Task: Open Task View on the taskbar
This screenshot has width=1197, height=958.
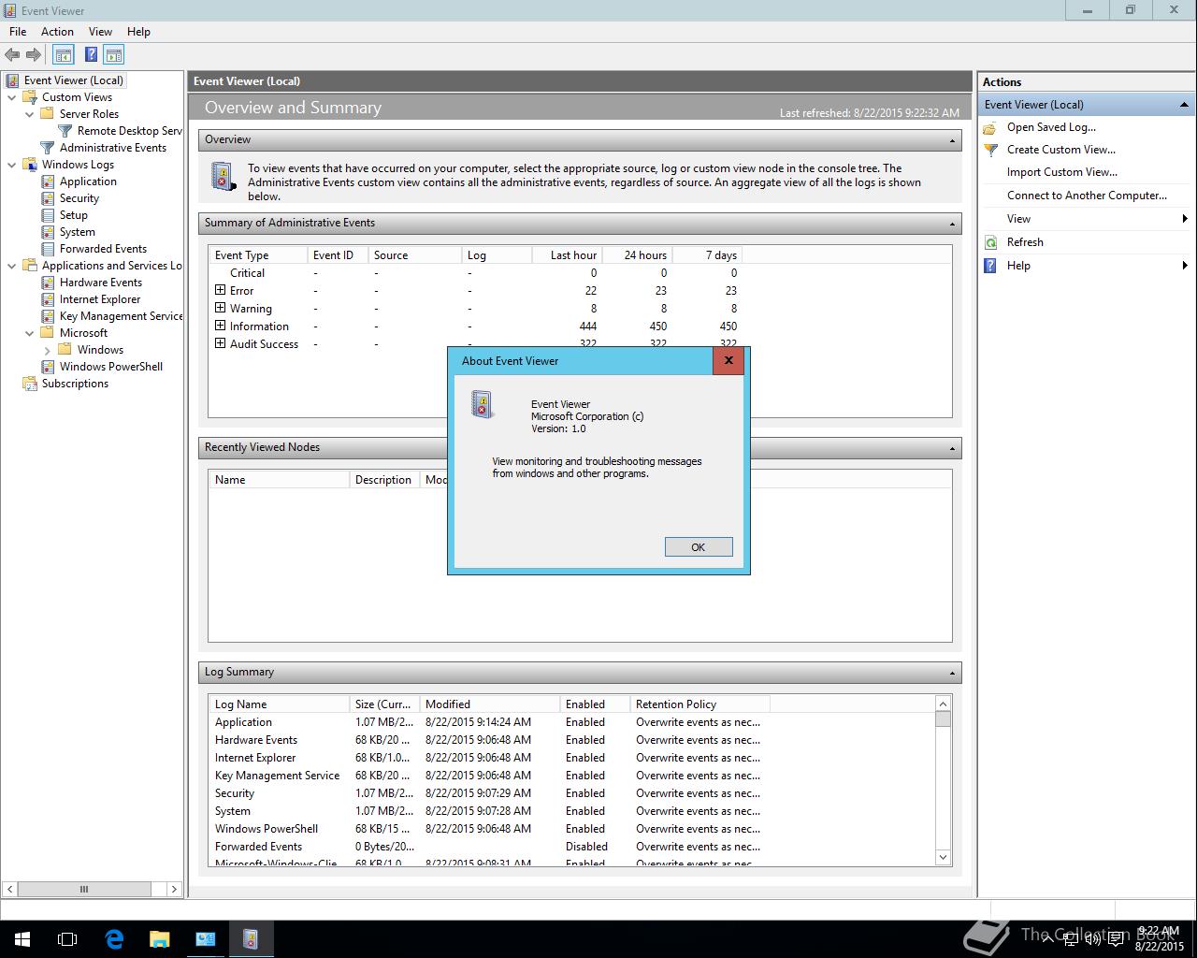Action: 67,939
